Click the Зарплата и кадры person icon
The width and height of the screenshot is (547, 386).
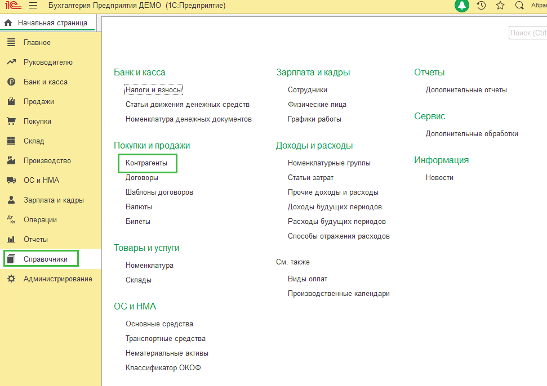[11, 200]
